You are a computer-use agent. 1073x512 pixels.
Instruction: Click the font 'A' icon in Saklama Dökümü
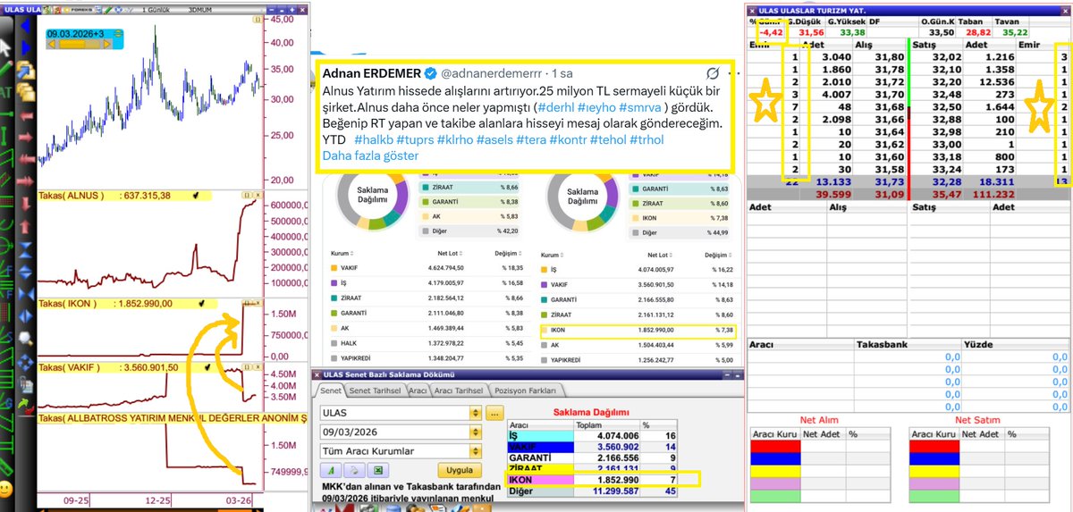pyautogui.click(x=331, y=470)
